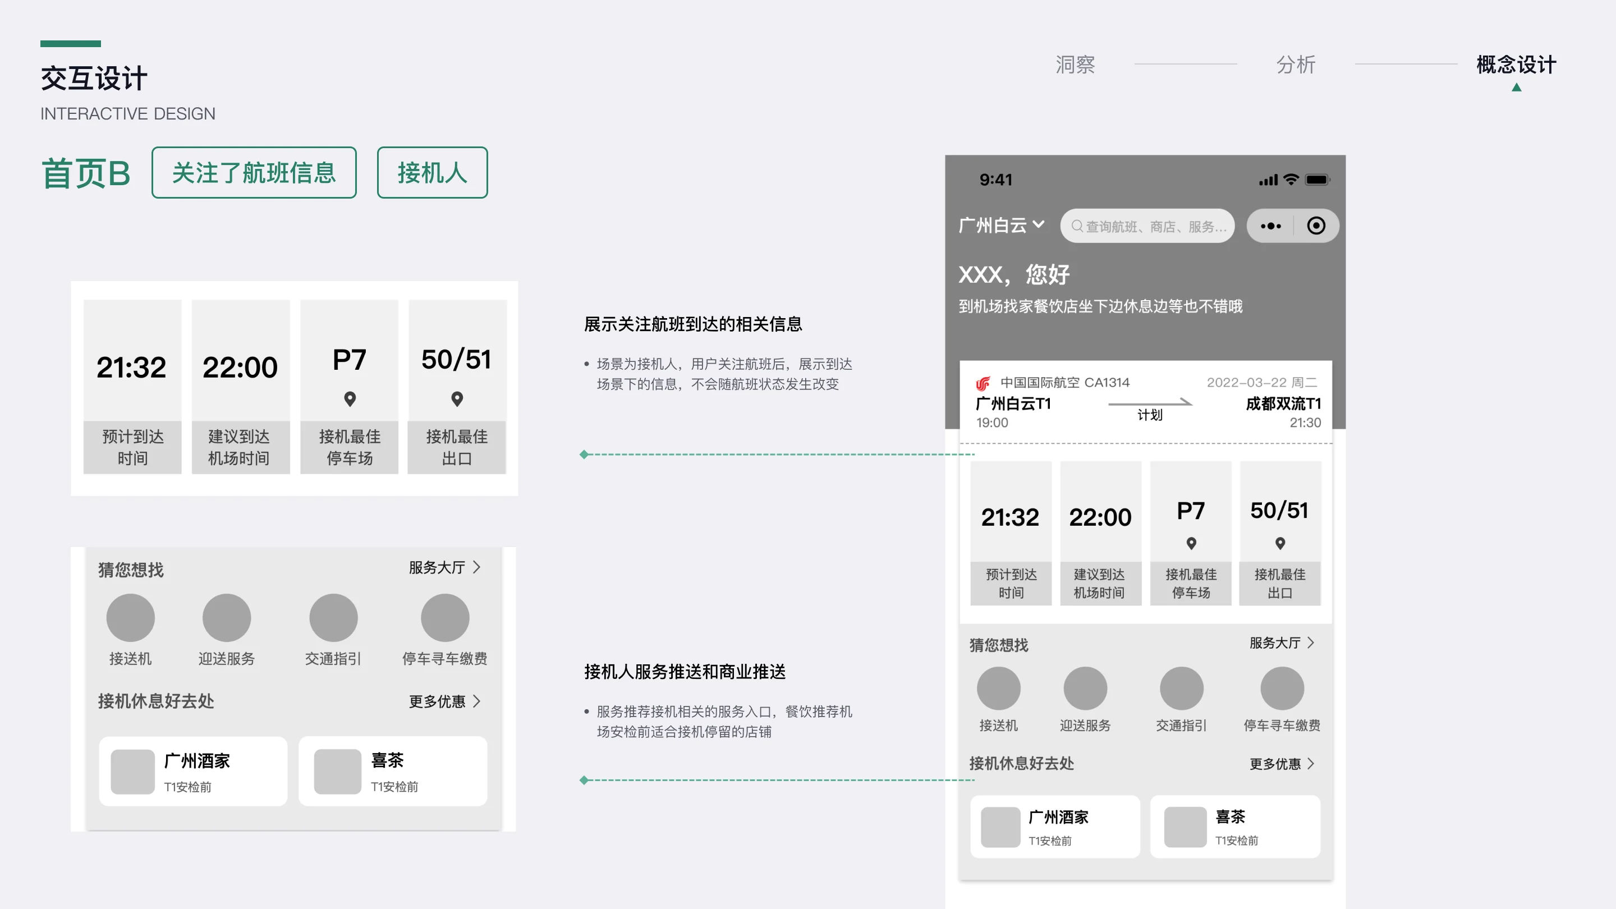Click the flight number text 中国国际航空 CA1314
This screenshot has height=909, width=1616.
1065,382
